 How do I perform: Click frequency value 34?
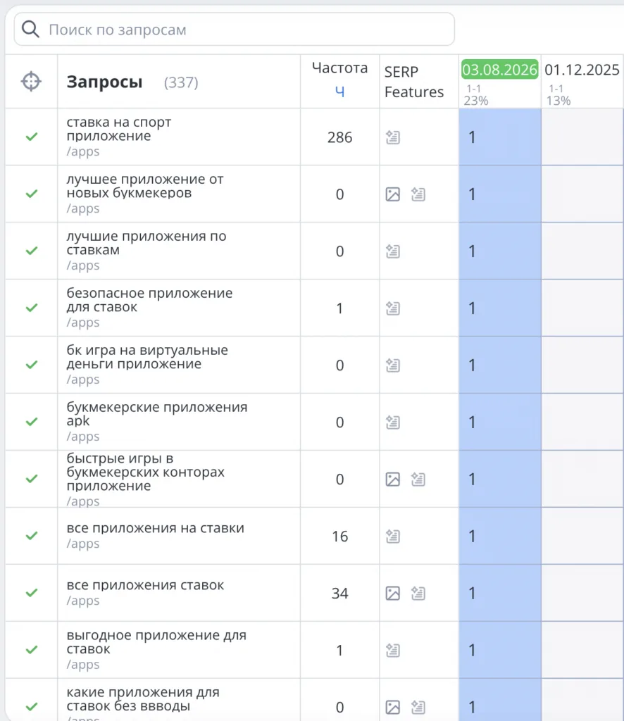click(x=340, y=594)
